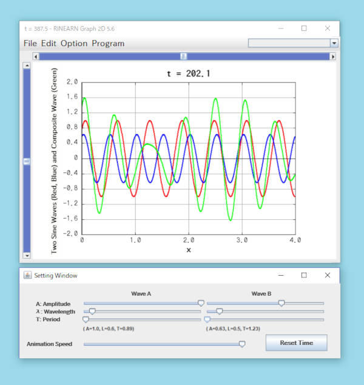Image resolution: width=364 pixels, height=385 pixels.
Task: Minimize the Setting Window
Action: point(281,275)
